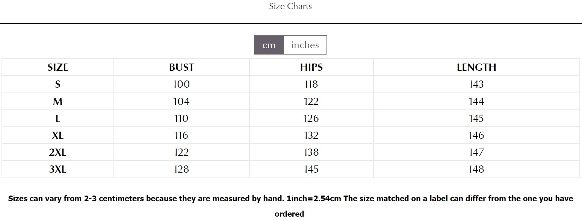Image resolution: width=582 pixels, height=220 pixels.
Task: Click hips value 122 for size M
Action: coord(311,102)
